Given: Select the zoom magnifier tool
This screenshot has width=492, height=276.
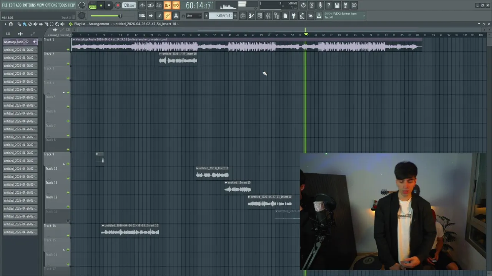Looking at the screenshot, I should click(57, 24).
